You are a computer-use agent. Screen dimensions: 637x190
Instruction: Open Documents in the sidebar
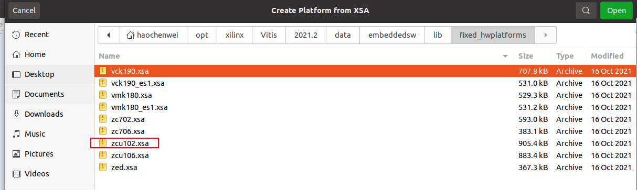point(45,94)
